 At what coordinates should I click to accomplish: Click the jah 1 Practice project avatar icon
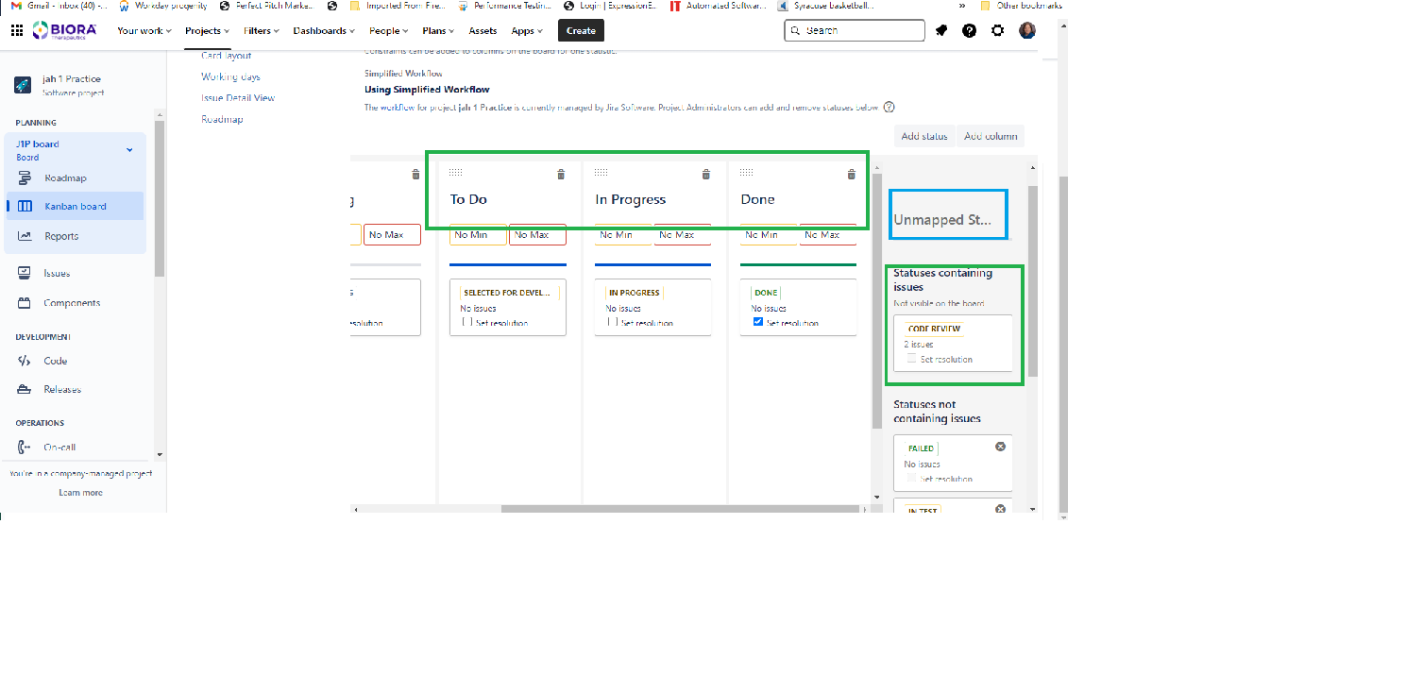point(23,85)
